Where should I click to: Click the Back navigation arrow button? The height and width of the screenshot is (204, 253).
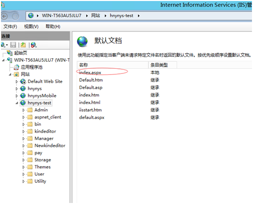5,16
